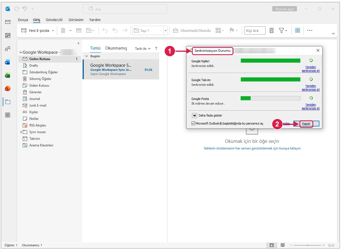The width and height of the screenshot is (341, 251).
Task: Collapse the Bugün message group
Action: tap(86, 56)
